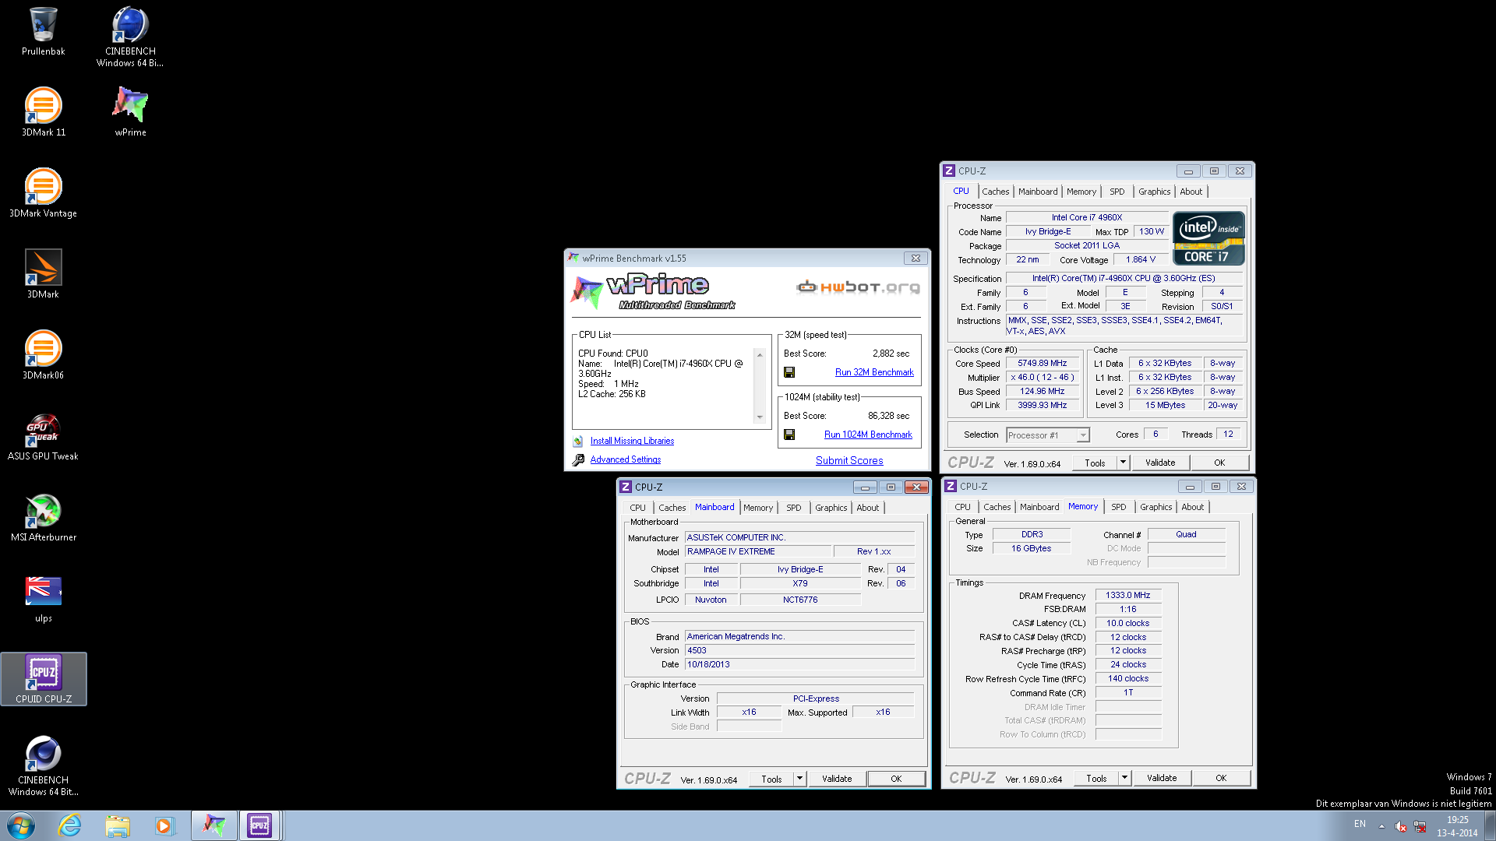Open SPD tab in top CPU-Z window
Viewport: 1496px width, 841px height.
coord(1117,192)
